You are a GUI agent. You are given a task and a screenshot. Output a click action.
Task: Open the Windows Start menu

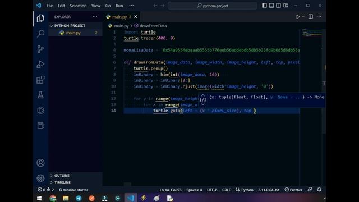pos(39,198)
